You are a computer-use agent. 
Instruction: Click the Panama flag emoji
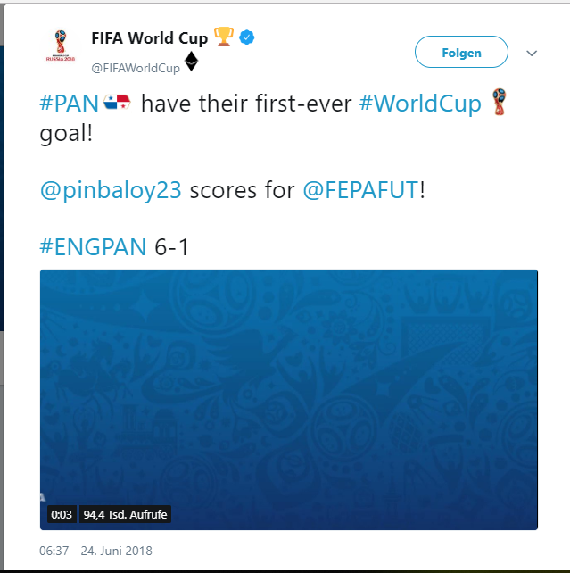(x=117, y=102)
